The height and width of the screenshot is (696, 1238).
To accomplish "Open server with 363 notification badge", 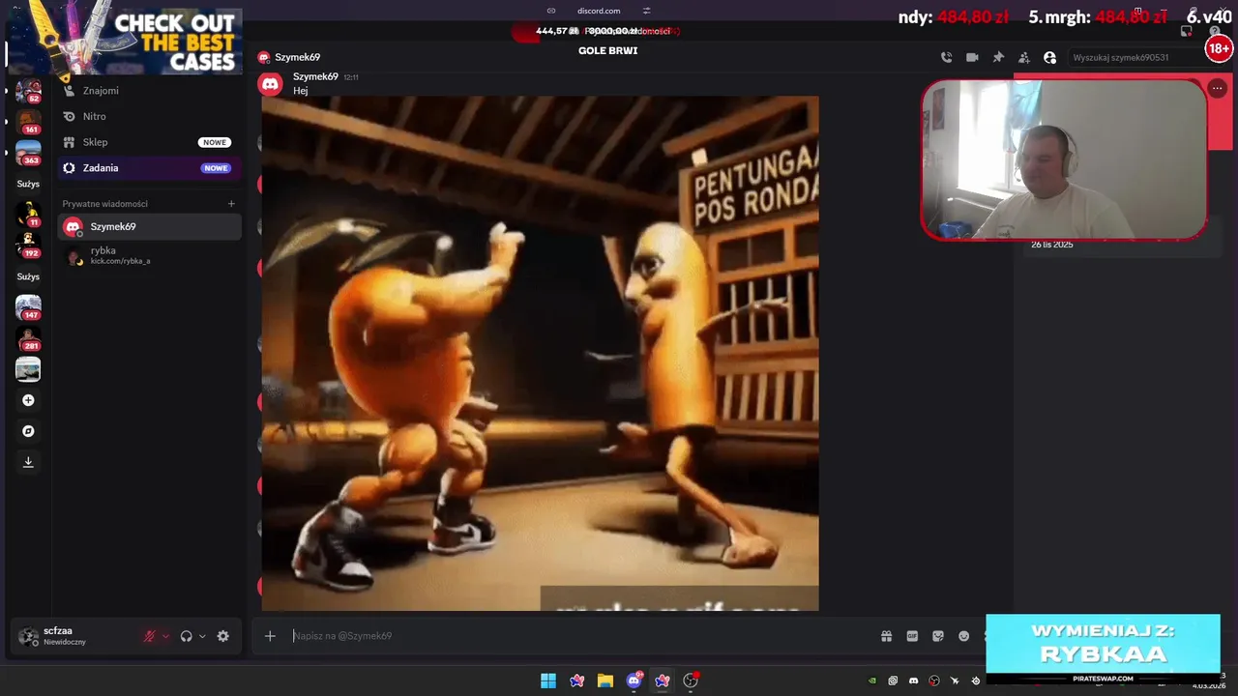I will pos(28,153).
